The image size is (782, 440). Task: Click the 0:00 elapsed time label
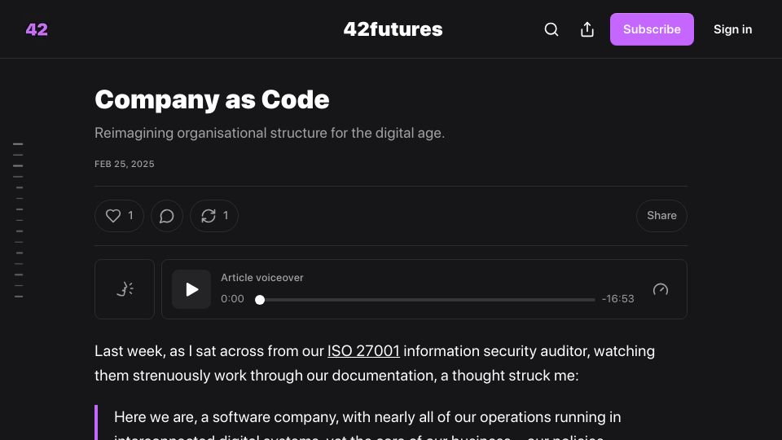click(x=232, y=299)
